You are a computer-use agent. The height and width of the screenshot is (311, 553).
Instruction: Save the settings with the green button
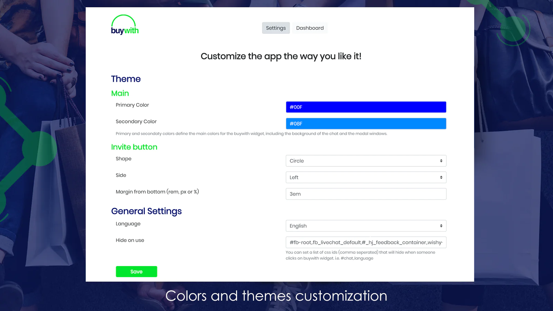click(137, 272)
